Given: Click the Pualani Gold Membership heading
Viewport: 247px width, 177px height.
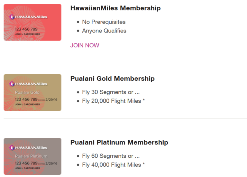Looking at the screenshot, I should click(113, 79).
